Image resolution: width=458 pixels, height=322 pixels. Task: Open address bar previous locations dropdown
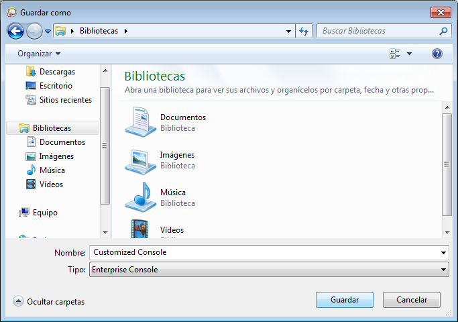(288, 31)
